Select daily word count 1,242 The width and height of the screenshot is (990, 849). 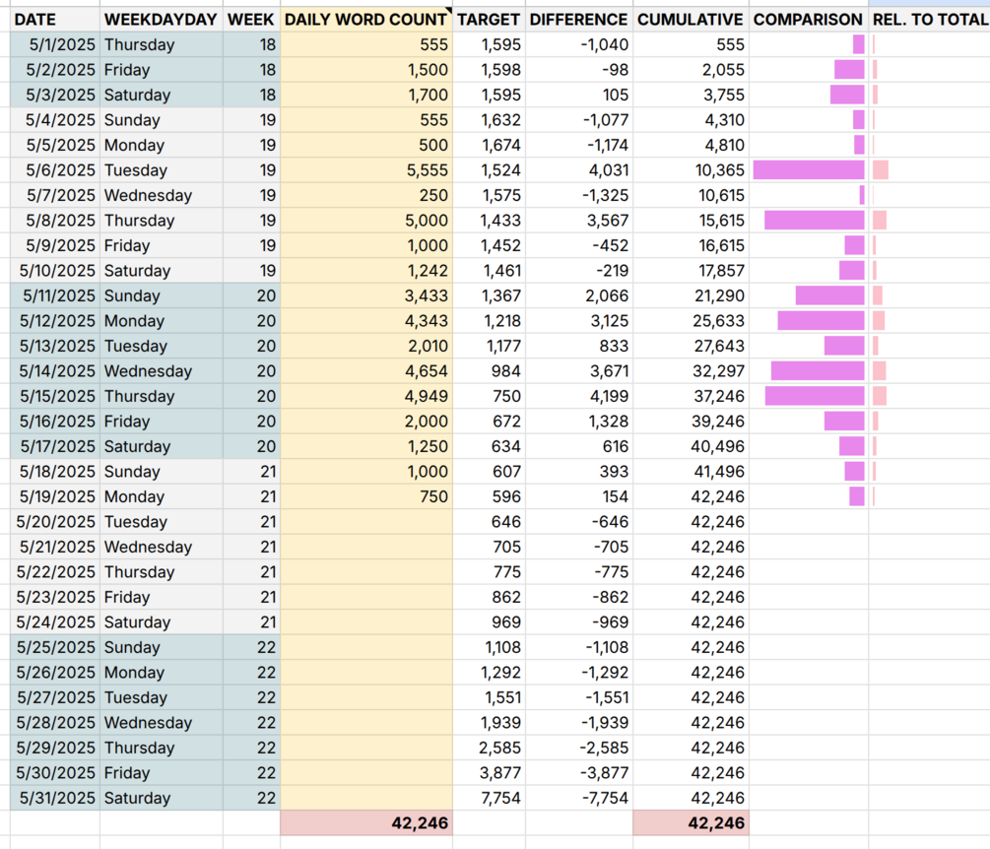click(x=366, y=271)
